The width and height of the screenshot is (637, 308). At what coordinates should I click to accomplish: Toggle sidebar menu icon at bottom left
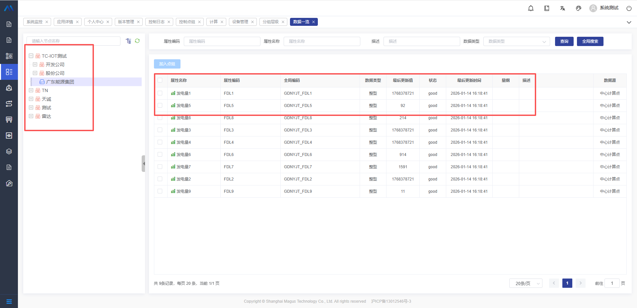[9, 301]
